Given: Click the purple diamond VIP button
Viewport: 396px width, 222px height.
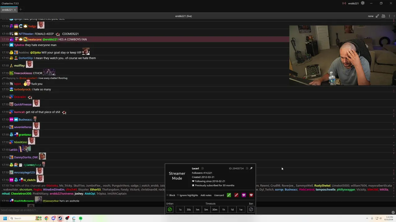Looking at the screenshot, I should tap(244, 195).
